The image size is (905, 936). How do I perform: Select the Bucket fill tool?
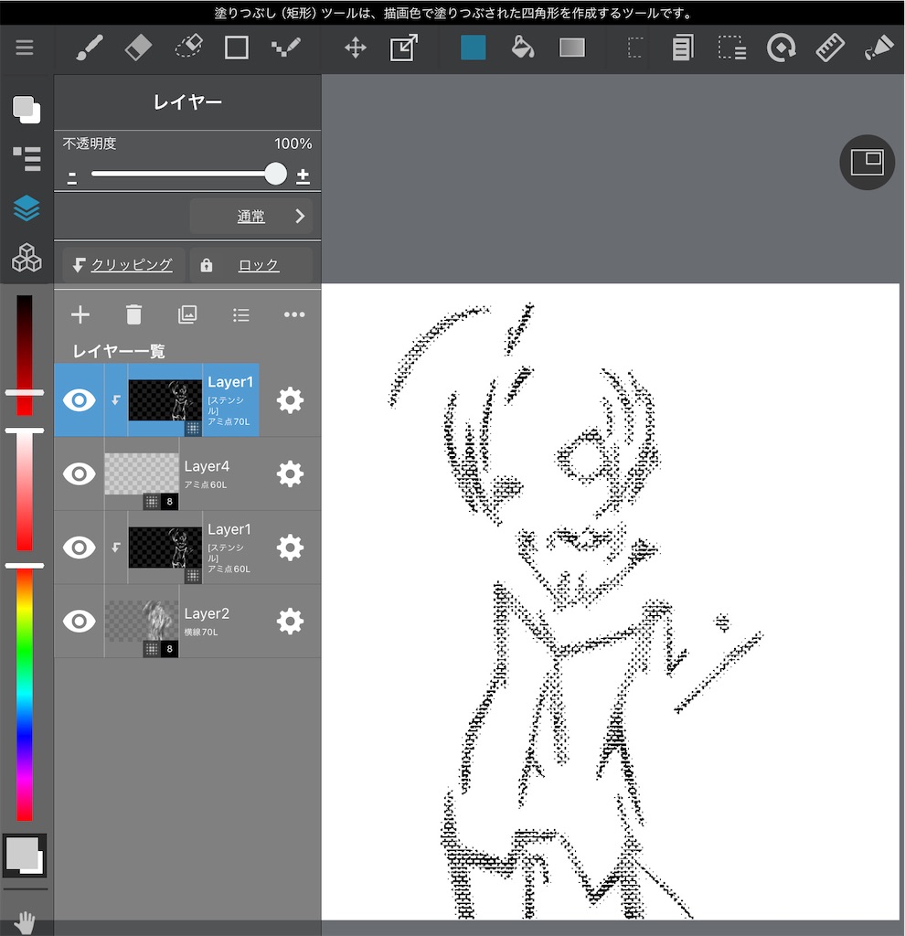522,48
